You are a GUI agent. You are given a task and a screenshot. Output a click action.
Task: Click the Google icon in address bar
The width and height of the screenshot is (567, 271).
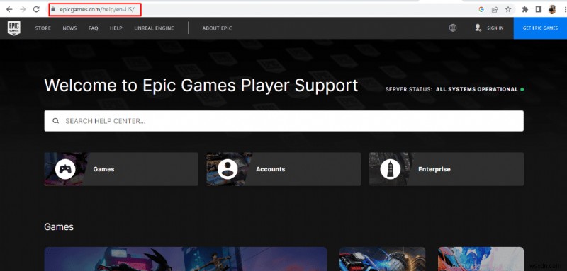[x=481, y=10]
